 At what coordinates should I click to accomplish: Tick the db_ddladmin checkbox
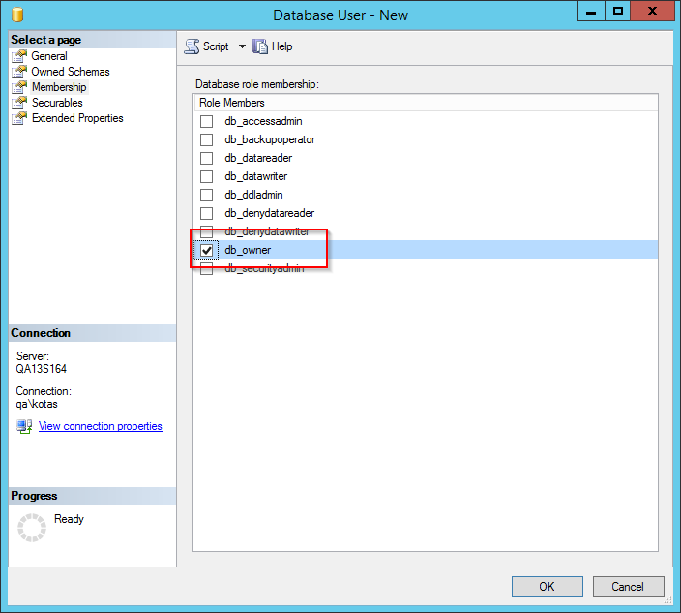coord(206,195)
